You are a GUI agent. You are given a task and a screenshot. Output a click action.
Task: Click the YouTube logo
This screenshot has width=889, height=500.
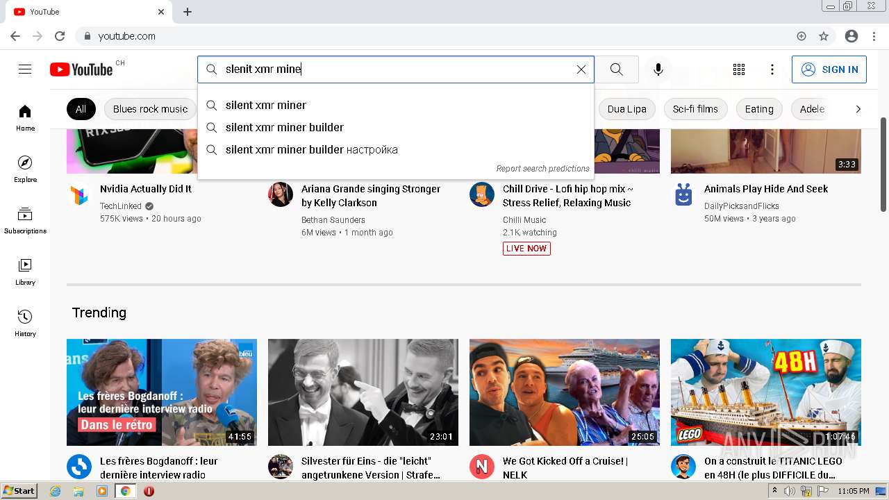[81, 69]
